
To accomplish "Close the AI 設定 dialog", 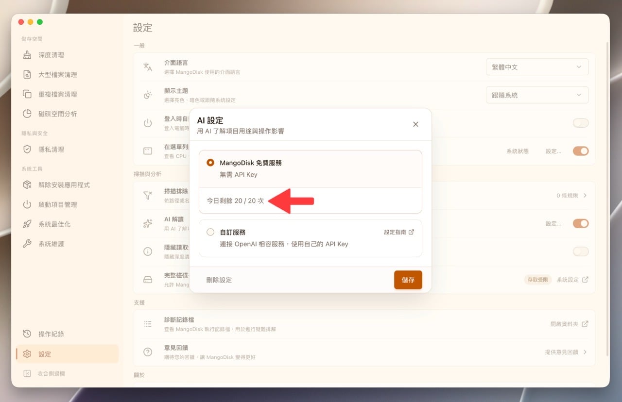I will (415, 124).
